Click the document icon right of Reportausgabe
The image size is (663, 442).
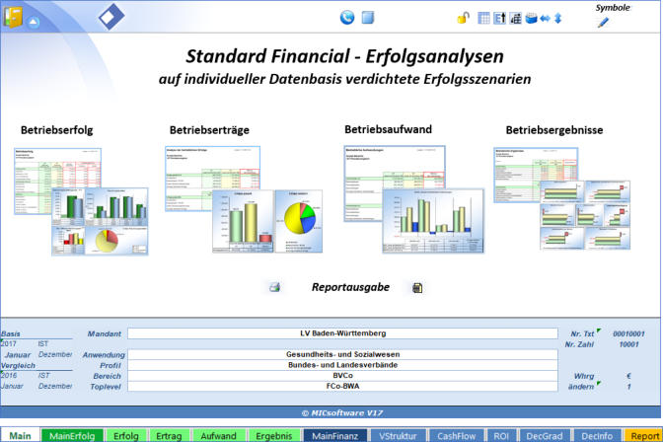click(417, 287)
